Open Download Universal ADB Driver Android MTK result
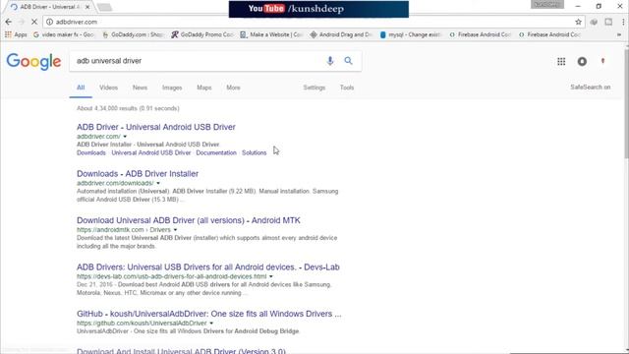This screenshot has width=629, height=354. [189, 220]
